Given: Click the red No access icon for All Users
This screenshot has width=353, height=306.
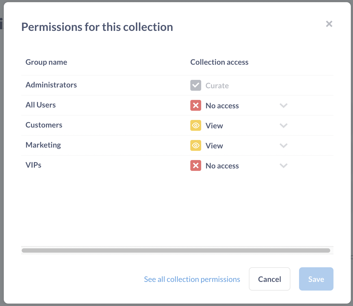Looking at the screenshot, I should click(196, 105).
